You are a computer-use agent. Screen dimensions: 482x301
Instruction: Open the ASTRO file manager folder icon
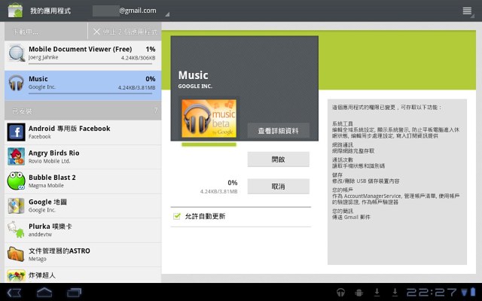tap(16, 254)
